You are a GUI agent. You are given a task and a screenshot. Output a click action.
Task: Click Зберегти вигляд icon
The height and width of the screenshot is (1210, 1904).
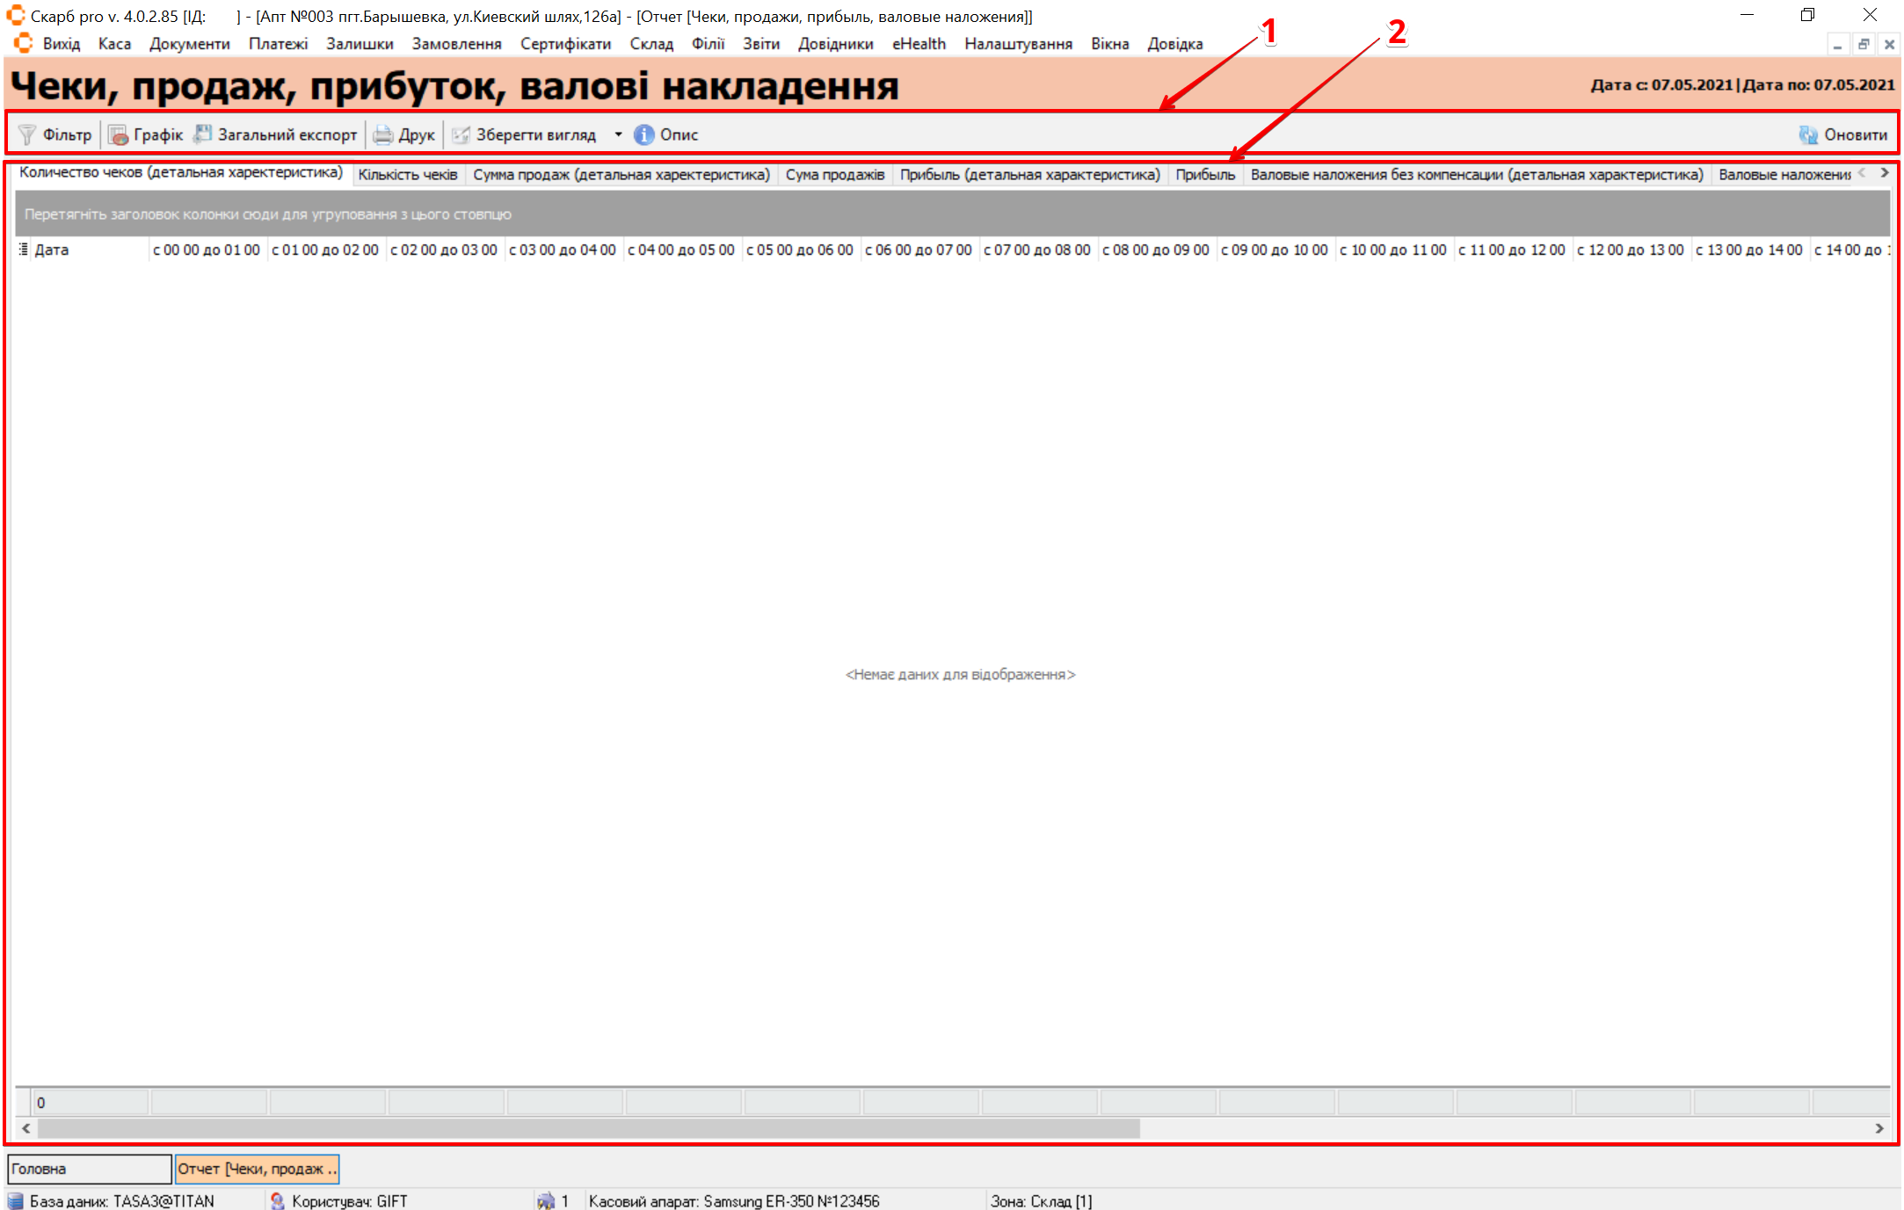(x=461, y=134)
